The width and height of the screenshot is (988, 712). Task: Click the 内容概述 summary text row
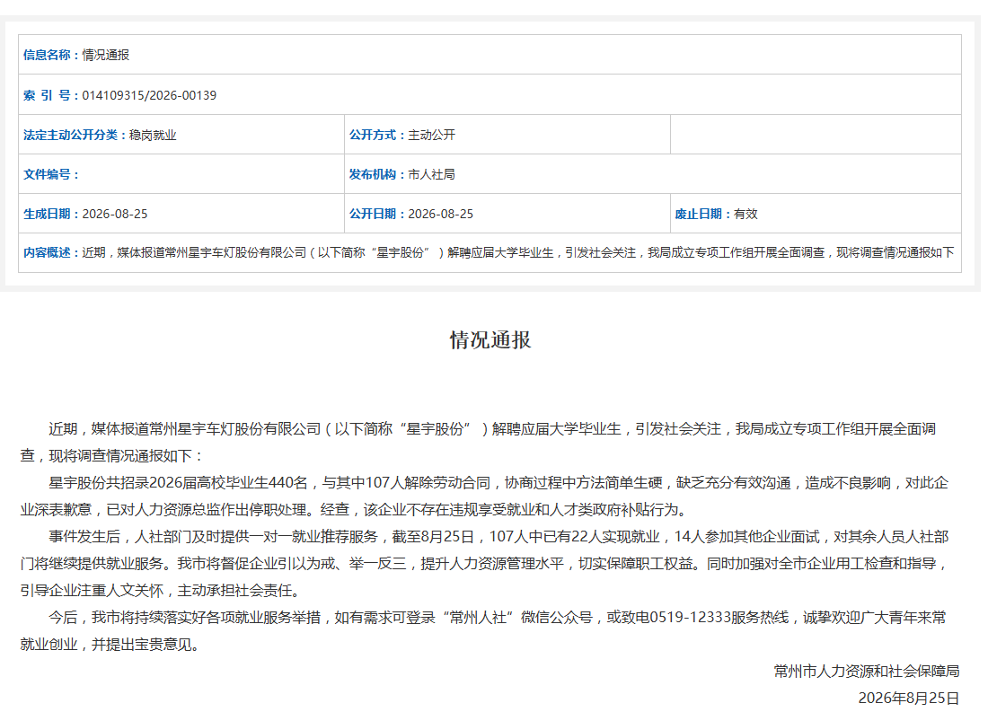coord(518,252)
